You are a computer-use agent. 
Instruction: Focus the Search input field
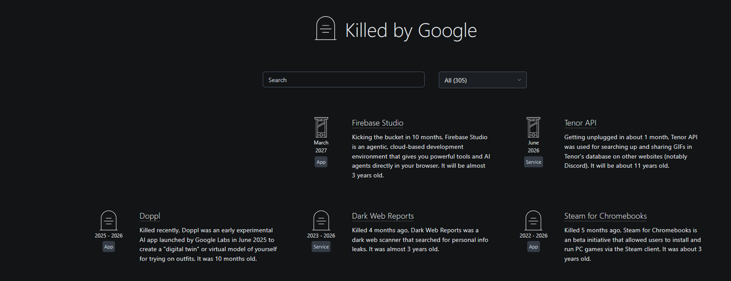pos(344,80)
